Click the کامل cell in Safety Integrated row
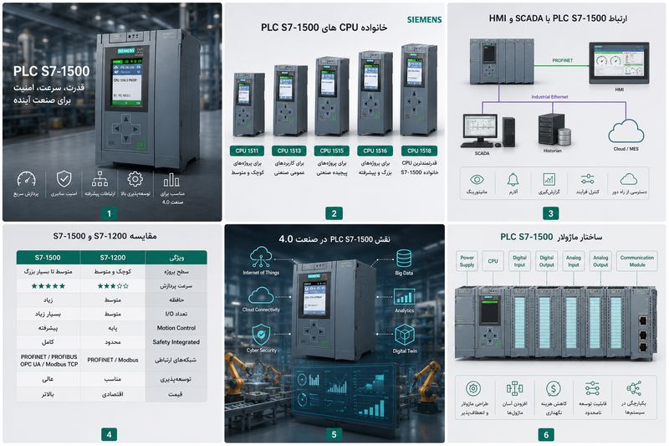 [x=48, y=342]
